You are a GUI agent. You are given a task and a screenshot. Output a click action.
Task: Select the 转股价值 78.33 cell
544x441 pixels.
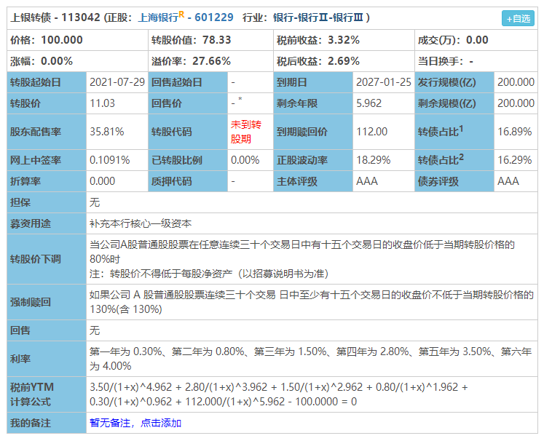[x=210, y=40]
